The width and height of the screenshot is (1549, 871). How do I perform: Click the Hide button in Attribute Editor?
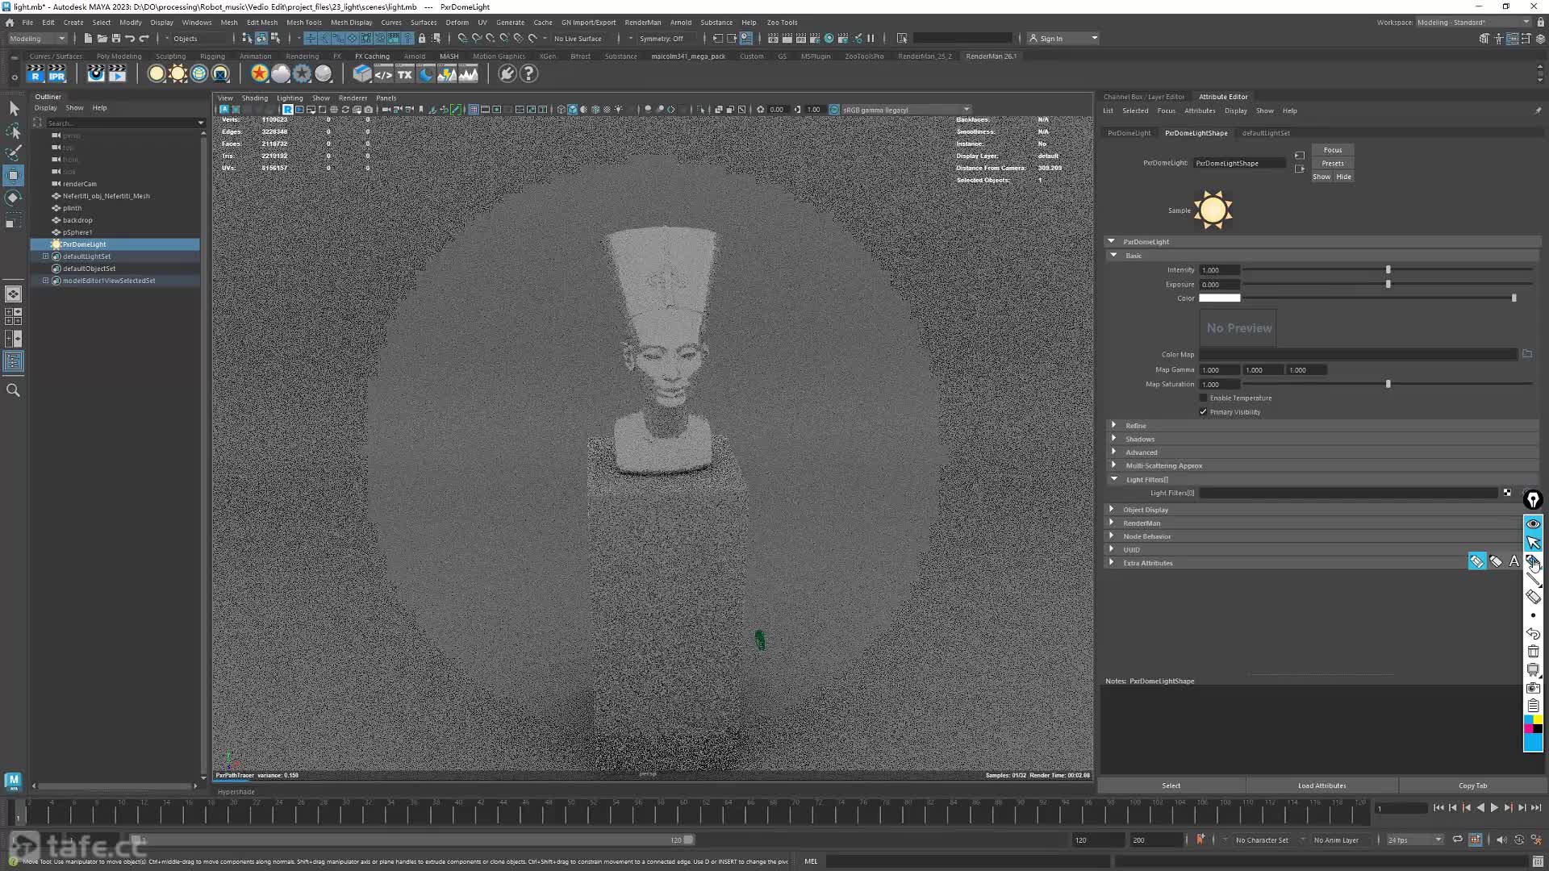click(1343, 177)
